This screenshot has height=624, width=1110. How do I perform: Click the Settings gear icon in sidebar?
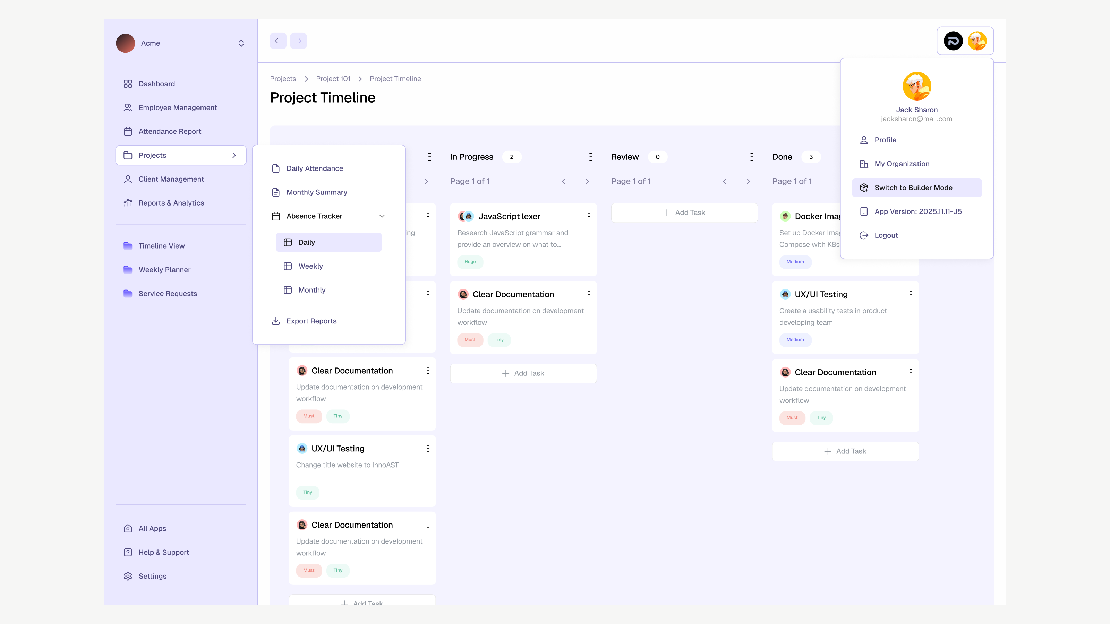128,576
